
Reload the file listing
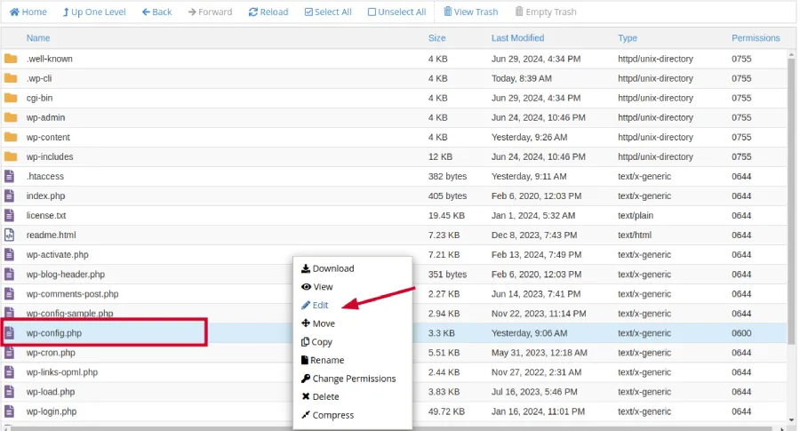[x=268, y=12]
